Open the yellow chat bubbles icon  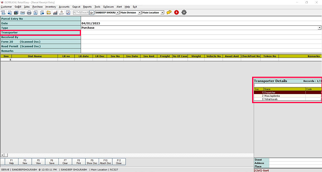169,12
